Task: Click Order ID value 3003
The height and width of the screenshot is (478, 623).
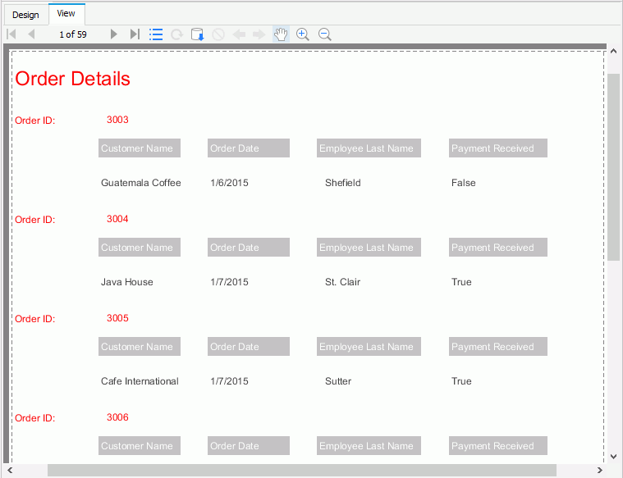Action: (117, 120)
